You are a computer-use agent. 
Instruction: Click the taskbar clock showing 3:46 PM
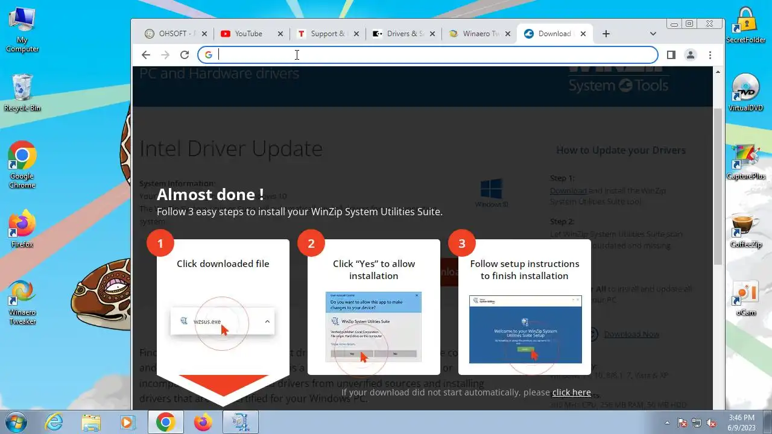point(741,422)
